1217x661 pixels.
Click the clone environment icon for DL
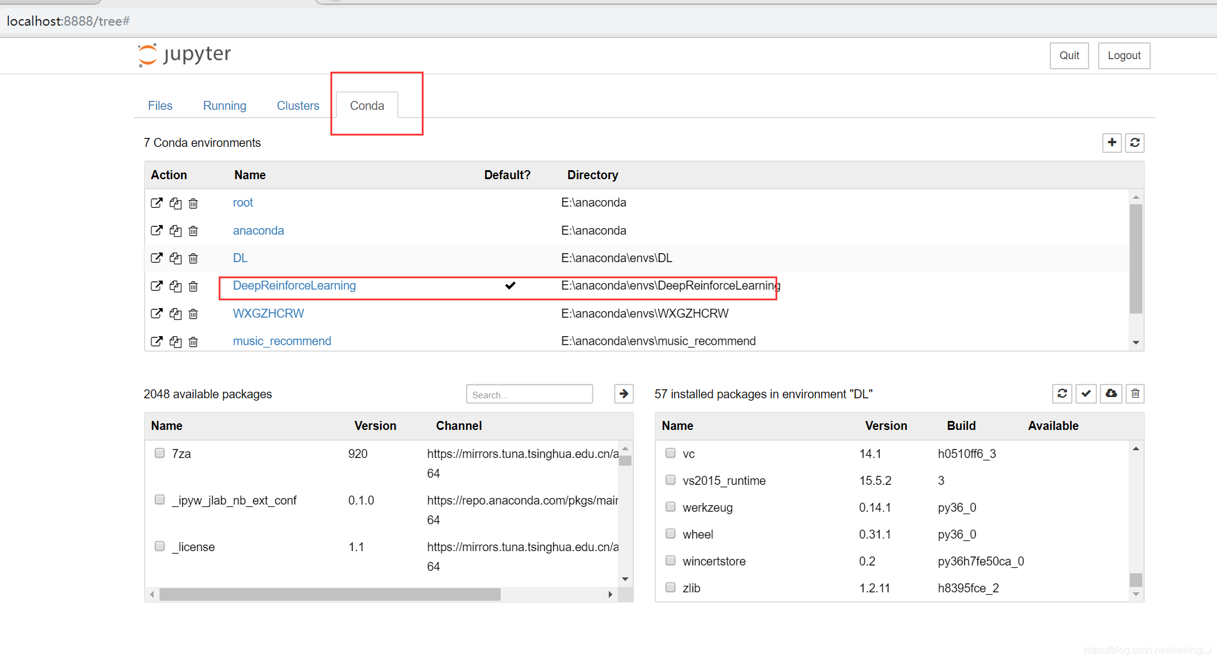(175, 257)
